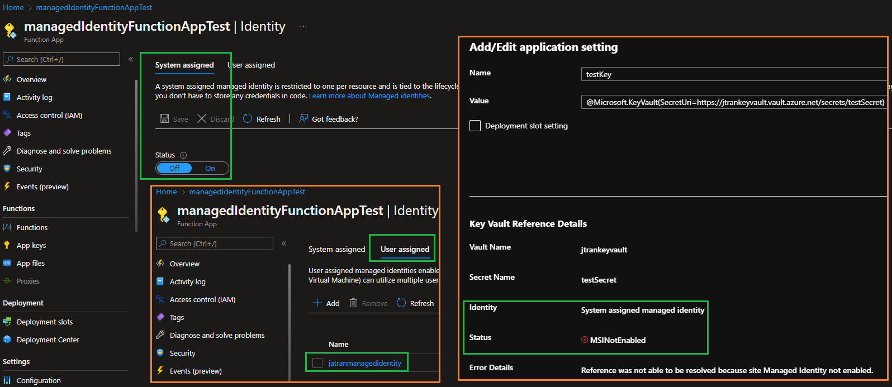The height and width of the screenshot is (387, 892).
Task: Click the Save disk icon in the System assigned toolbar
Action: 164,119
